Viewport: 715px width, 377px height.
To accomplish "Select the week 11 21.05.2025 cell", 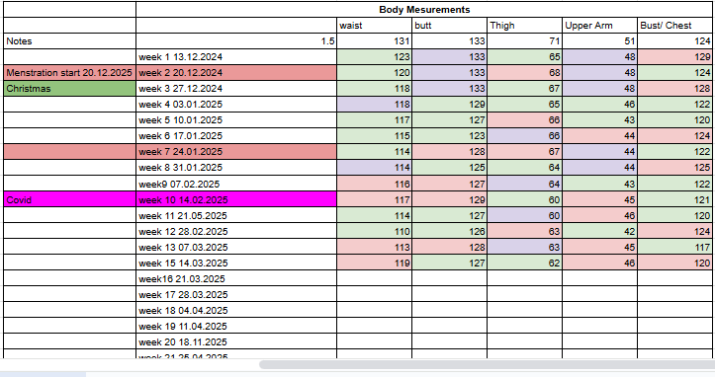I will (x=236, y=216).
